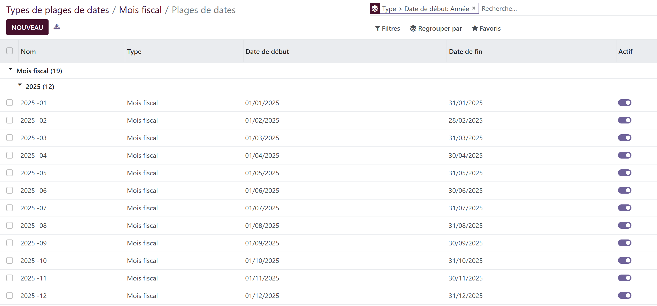This screenshot has height=306, width=657.
Task: Go to Types de plages de dates breadcrumb
Action: pyautogui.click(x=58, y=10)
